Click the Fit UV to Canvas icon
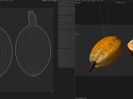This screenshot has width=133, height=99. [59, 26]
